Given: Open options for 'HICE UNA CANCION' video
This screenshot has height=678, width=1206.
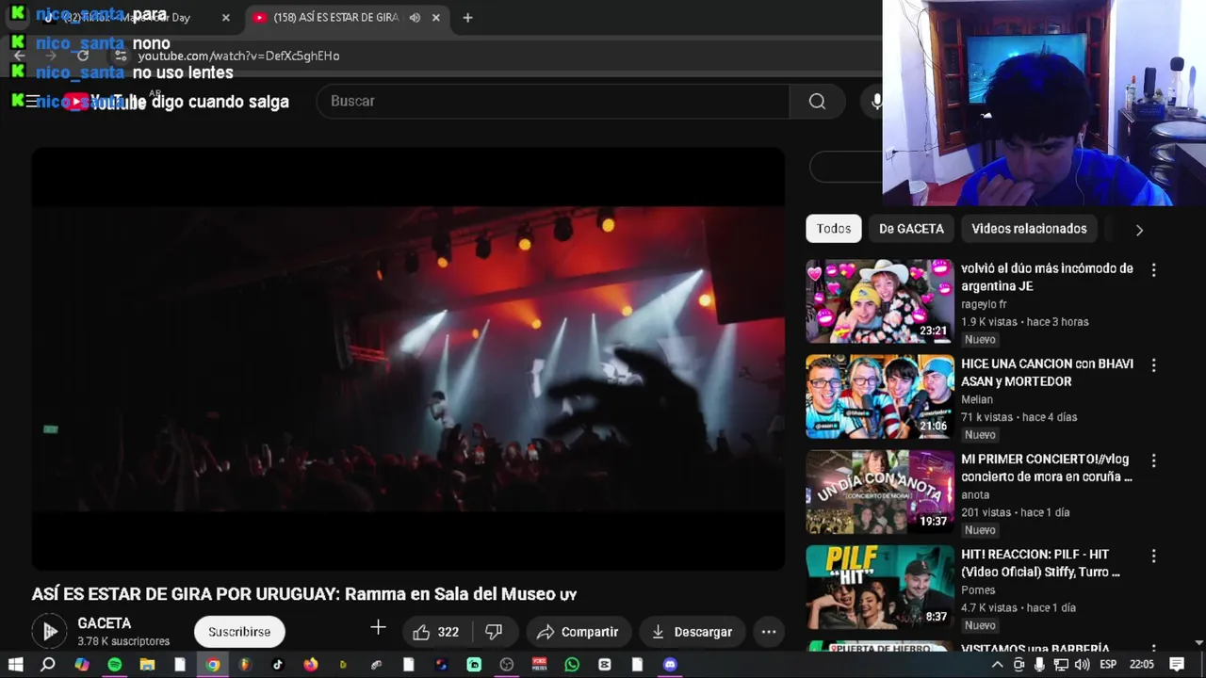Looking at the screenshot, I should coord(1153,365).
